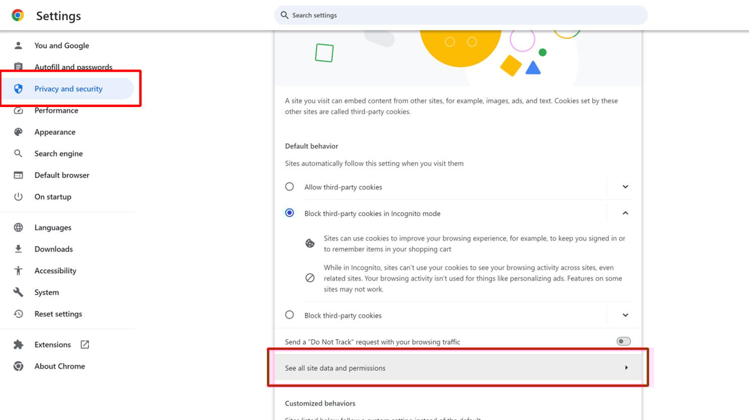Screen dimensions: 749x420
Task: Select Allow third-party cookies option
Action: click(289, 186)
